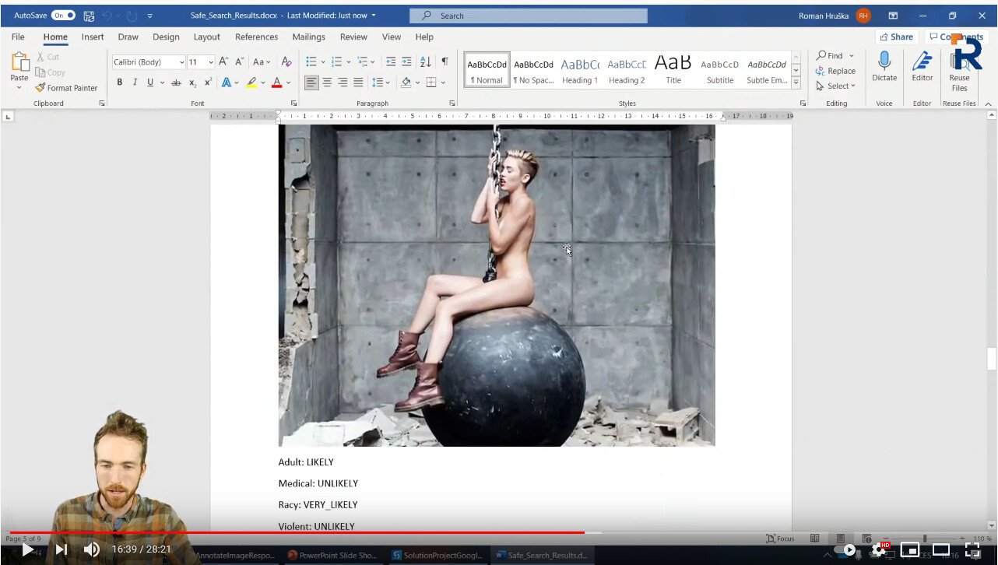Click the Share button

pos(897,37)
